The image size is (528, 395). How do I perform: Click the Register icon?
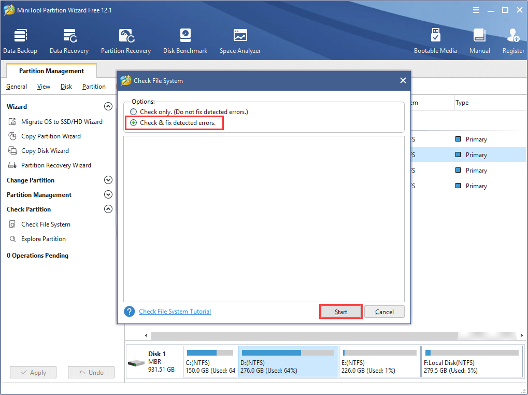click(x=513, y=41)
